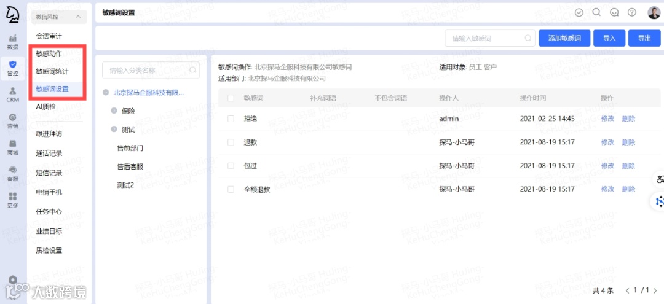This screenshot has height=304, width=664.
Task: Click search icon in category name box
Action: [192, 70]
